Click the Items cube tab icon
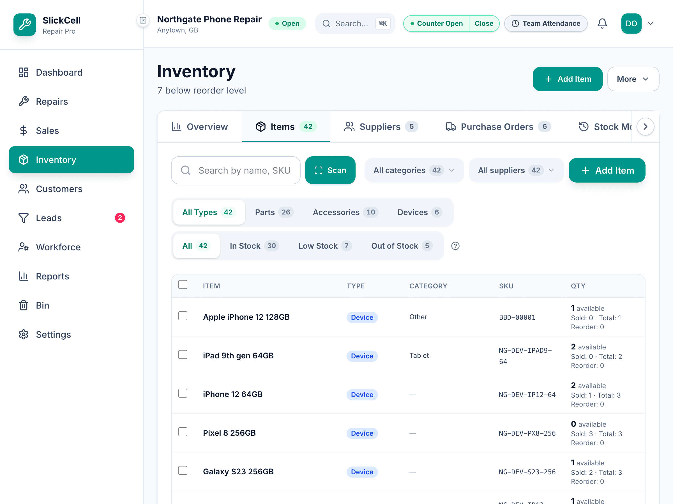The width and height of the screenshot is (673, 504). click(x=261, y=127)
